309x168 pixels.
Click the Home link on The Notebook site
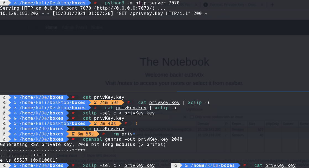point(51,27)
